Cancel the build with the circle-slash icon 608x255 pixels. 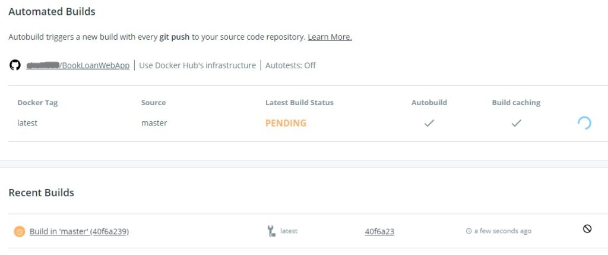click(587, 229)
